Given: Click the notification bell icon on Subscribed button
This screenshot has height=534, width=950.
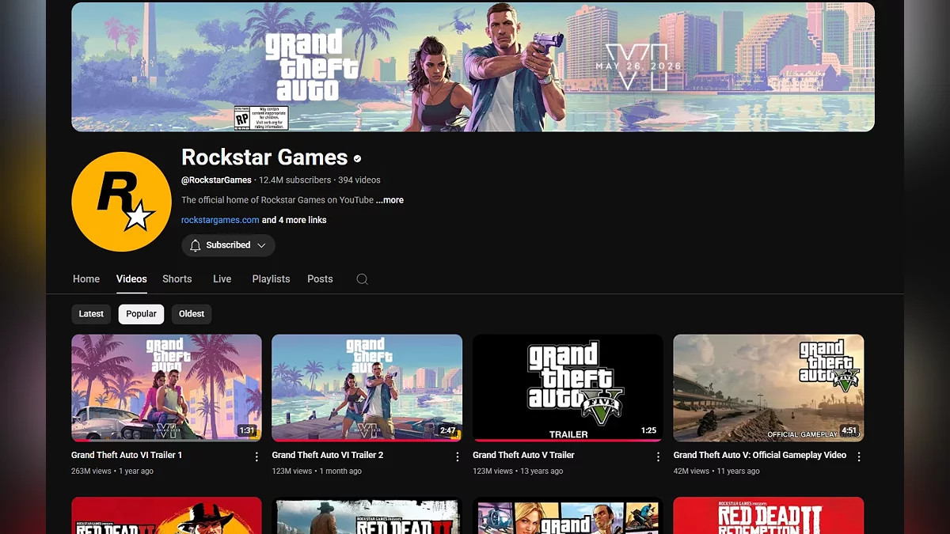Looking at the screenshot, I should coord(196,245).
